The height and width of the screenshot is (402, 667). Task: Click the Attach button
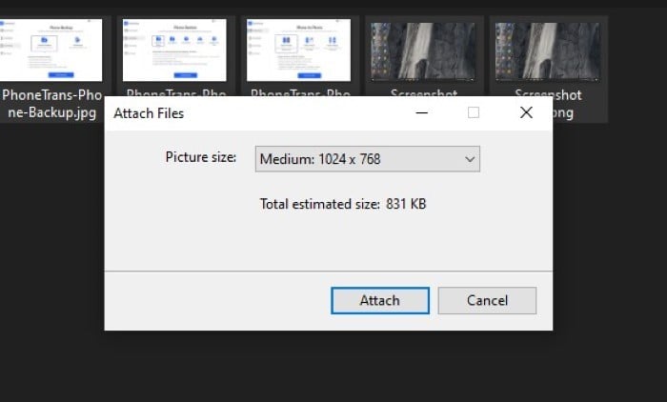[x=380, y=301]
